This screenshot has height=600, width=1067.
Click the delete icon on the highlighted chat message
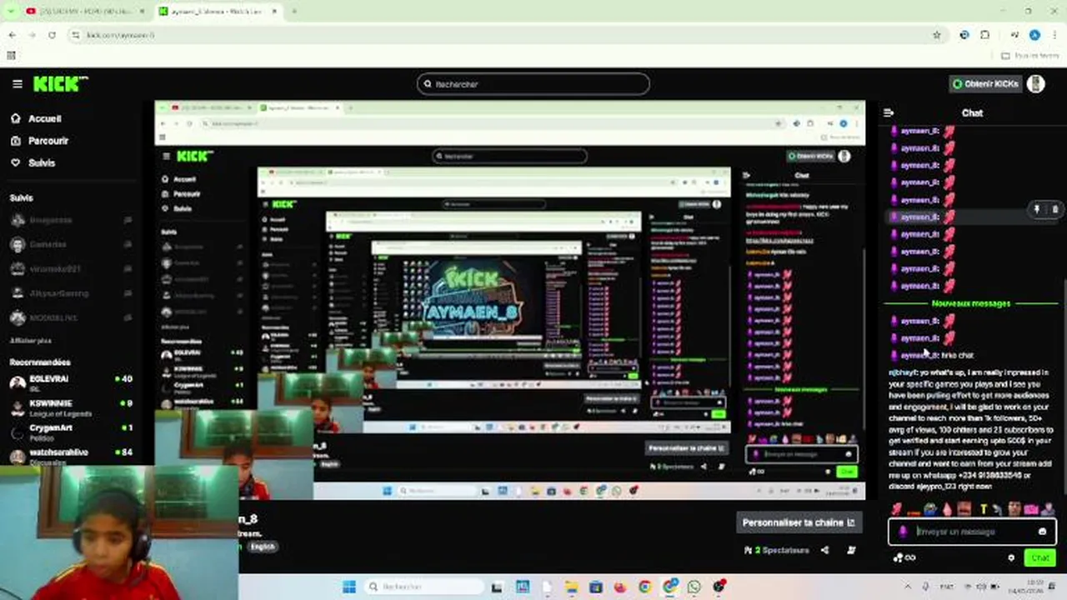click(1054, 210)
